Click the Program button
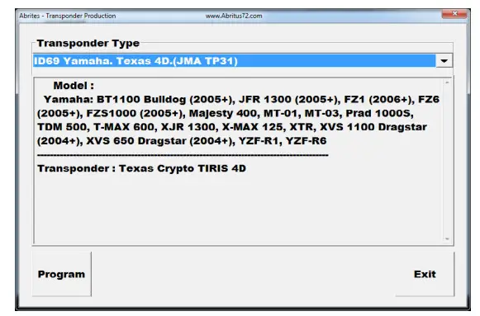This screenshot has height=316, width=480. coord(61,274)
